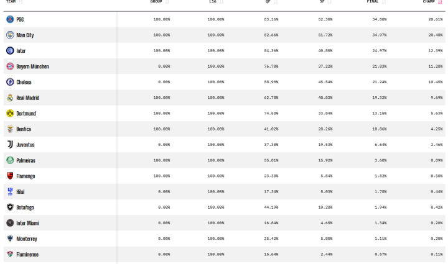The height and width of the screenshot is (264, 448).
Task: Sort by the GROUP column header
Action: [x=156, y=1]
